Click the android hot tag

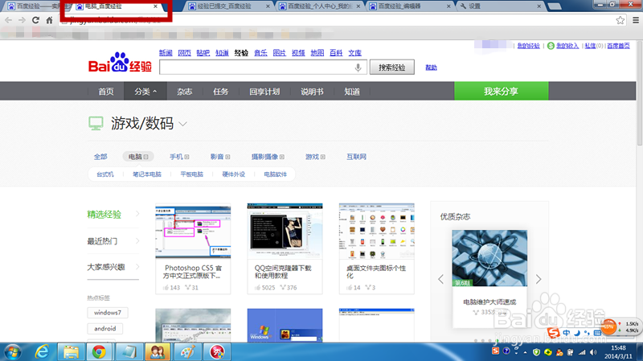(105, 329)
